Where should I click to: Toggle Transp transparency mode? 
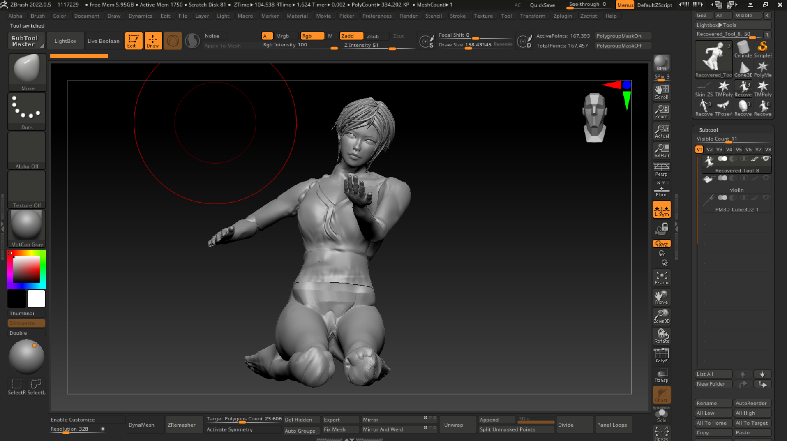(661, 375)
